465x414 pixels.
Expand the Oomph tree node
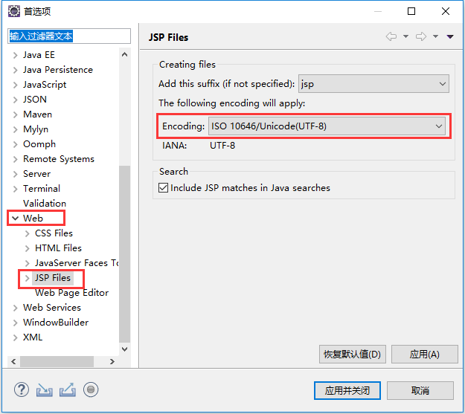[x=16, y=144]
